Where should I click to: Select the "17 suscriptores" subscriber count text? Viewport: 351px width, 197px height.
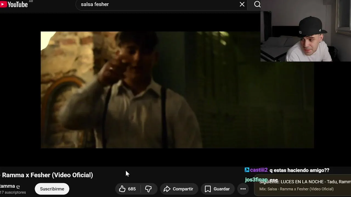(x=13, y=192)
